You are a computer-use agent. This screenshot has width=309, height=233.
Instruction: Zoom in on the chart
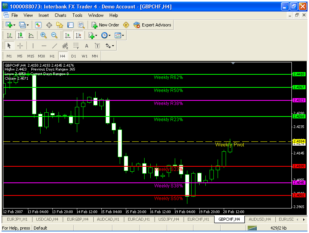click(x=44, y=35)
